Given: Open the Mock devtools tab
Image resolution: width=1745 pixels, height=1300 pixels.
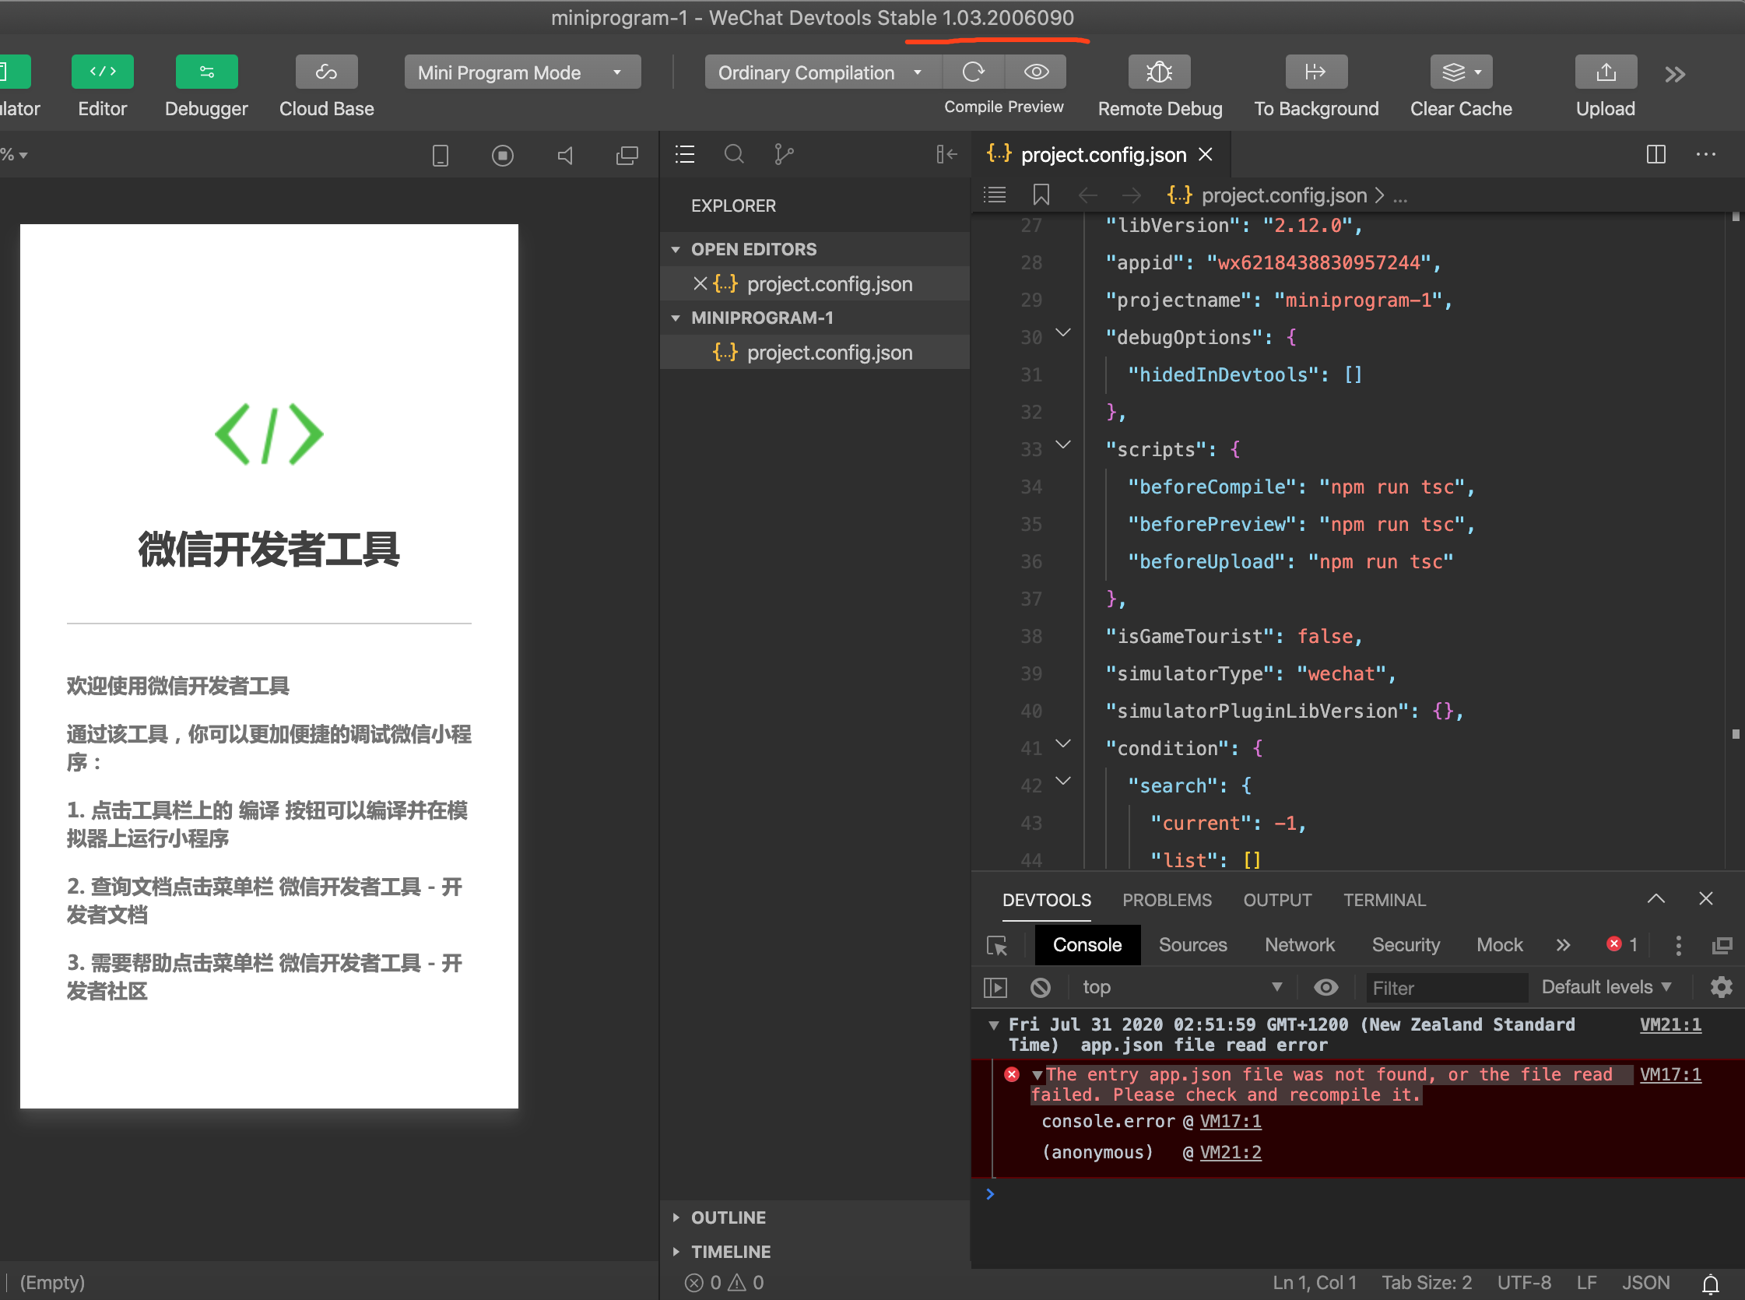Looking at the screenshot, I should [1500, 944].
